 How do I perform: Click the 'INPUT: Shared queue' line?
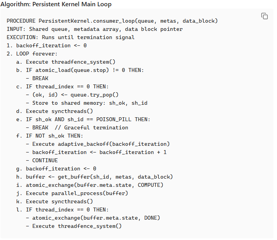pyautogui.click(x=94, y=29)
